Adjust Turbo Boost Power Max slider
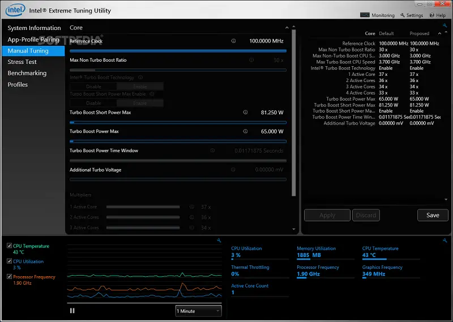Viewport: 453px width, 322px height. [x=178, y=141]
